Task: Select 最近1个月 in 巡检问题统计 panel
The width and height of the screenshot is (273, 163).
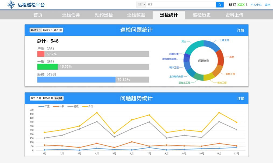Action: point(36,30)
